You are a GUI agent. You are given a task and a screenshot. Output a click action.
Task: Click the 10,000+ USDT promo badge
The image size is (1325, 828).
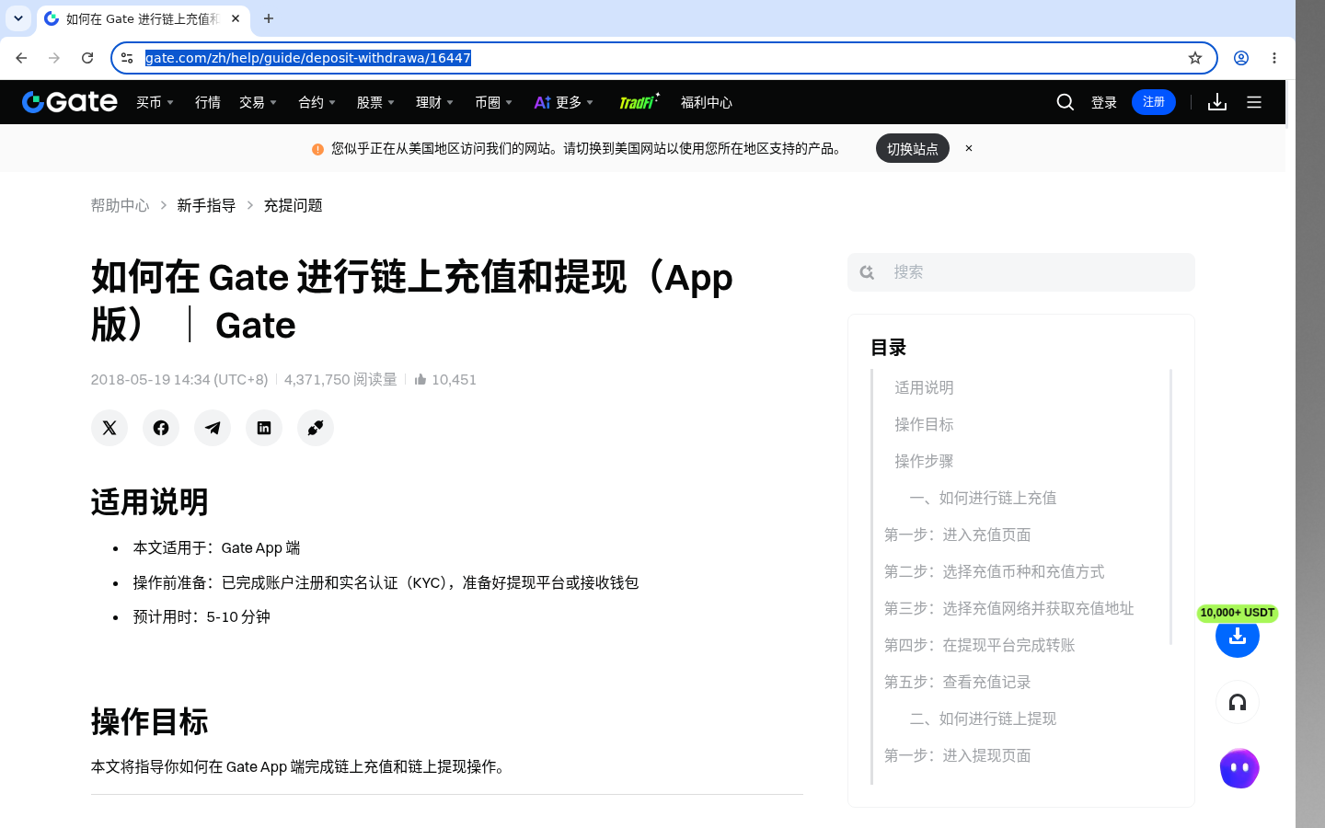(1238, 613)
